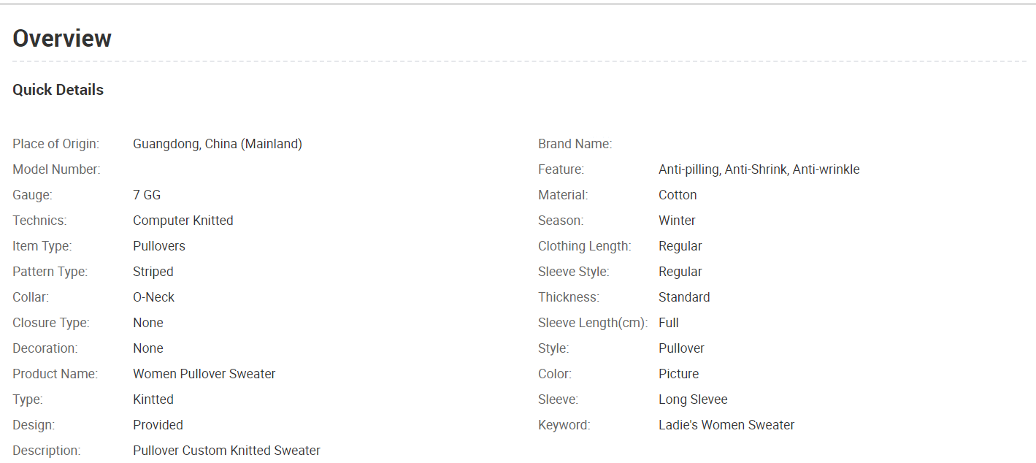
Task: Select the Model Number label
Action: pyautogui.click(x=56, y=169)
